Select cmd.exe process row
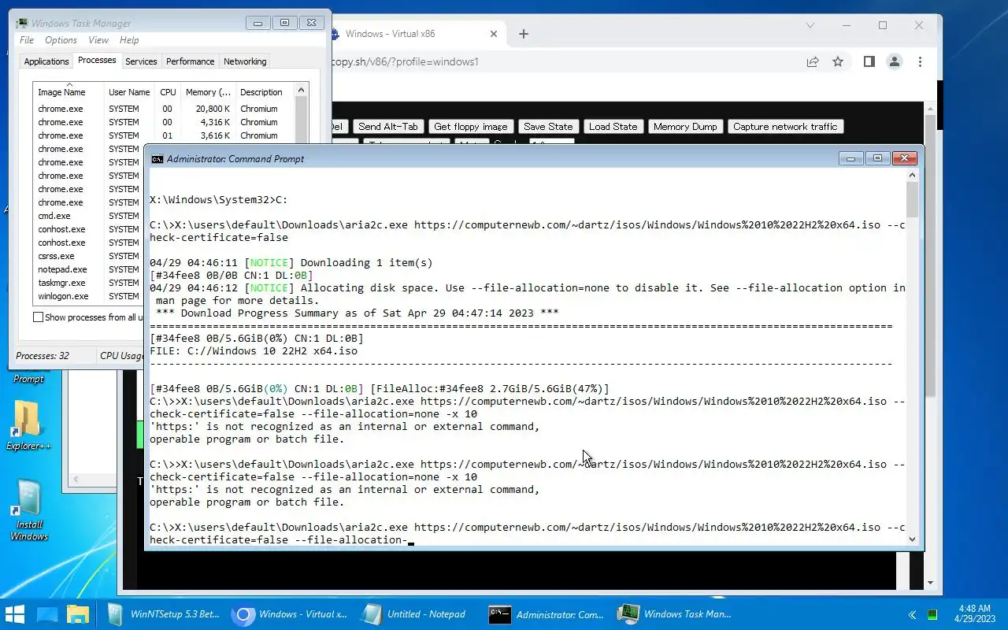This screenshot has width=1008, height=630. (88, 216)
